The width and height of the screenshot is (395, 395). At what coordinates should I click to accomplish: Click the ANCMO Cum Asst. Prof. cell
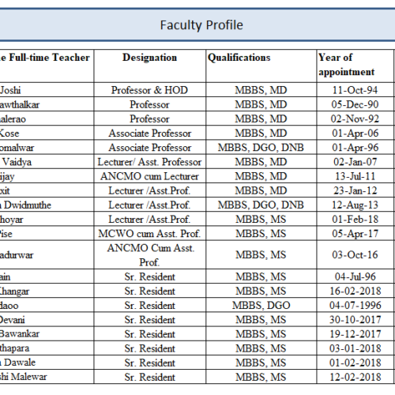[150, 254]
